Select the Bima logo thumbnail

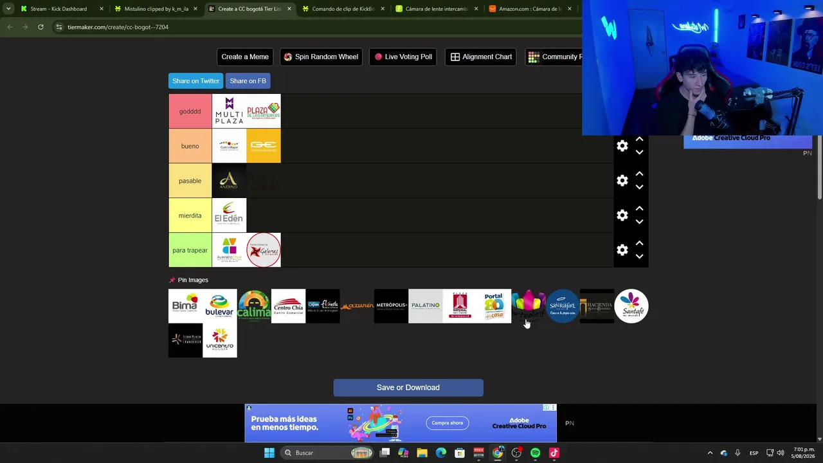(x=185, y=306)
